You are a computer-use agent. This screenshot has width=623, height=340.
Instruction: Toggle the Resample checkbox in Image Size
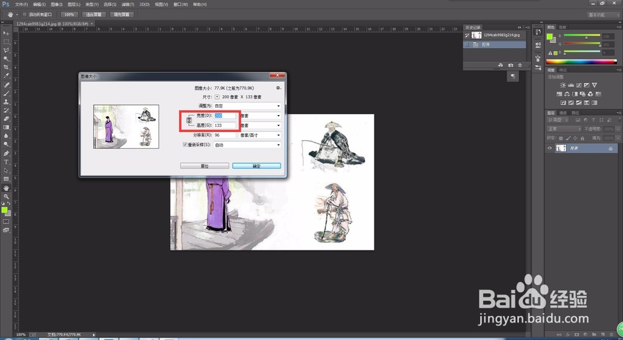[185, 144]
